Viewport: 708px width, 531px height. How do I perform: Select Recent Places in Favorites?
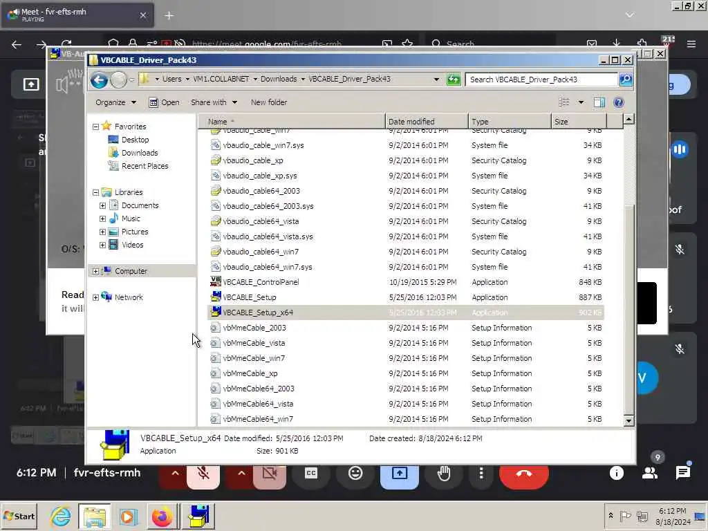click(x=138, y=166)
